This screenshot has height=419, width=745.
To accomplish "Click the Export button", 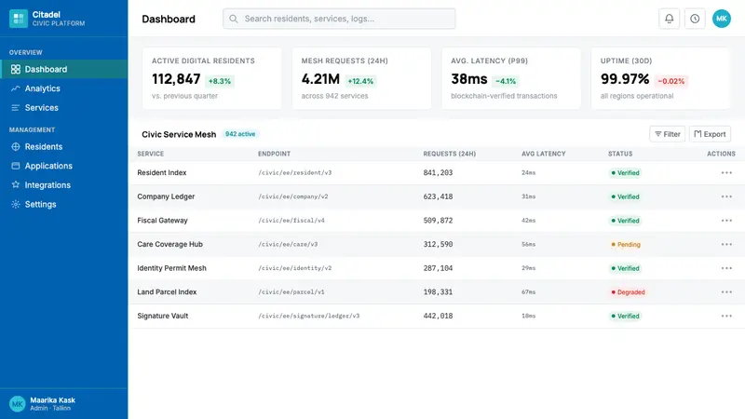I will (x=710, y=134).
